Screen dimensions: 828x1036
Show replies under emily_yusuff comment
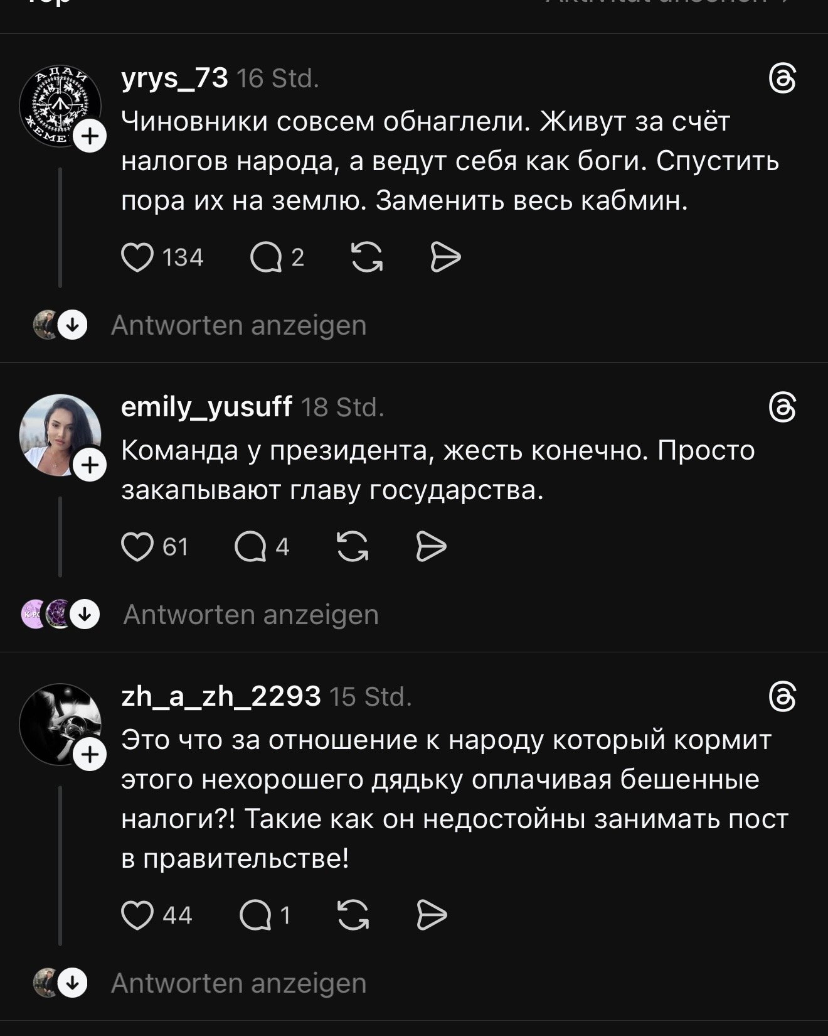tap(251, 614)
